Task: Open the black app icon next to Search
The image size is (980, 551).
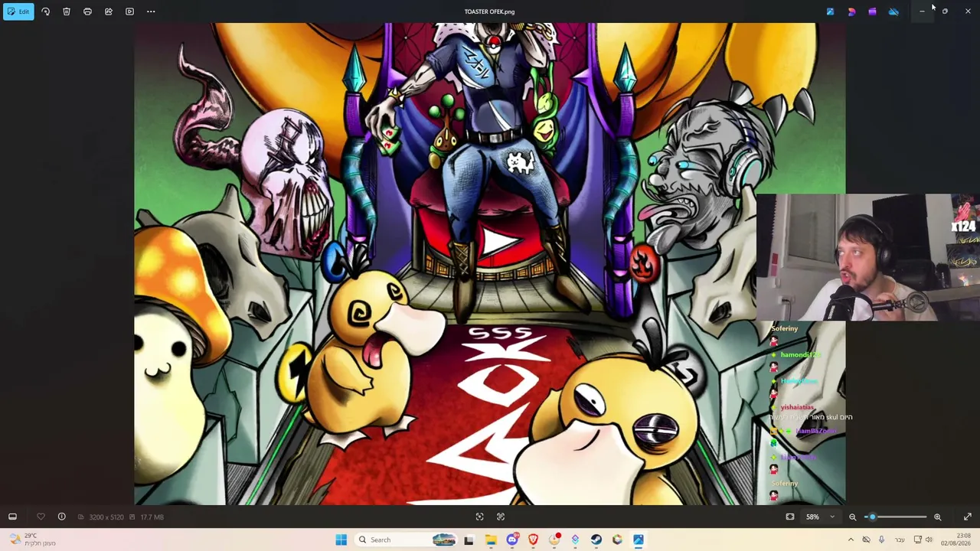Action: pyautogui.click(x=469, y=540)
